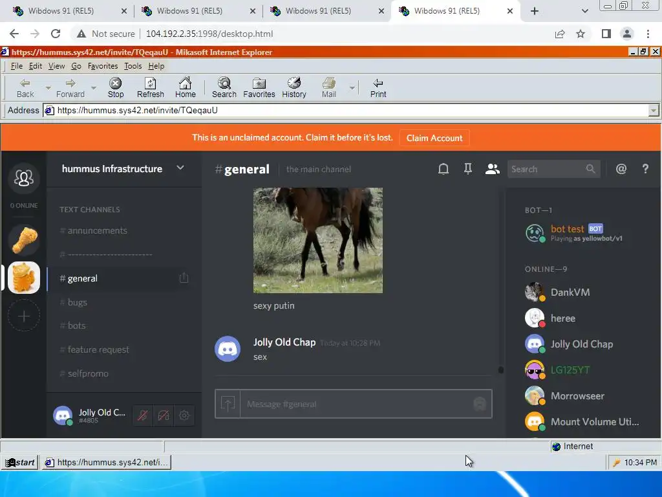Select the chicken drumstick server icon

(24, 239)
